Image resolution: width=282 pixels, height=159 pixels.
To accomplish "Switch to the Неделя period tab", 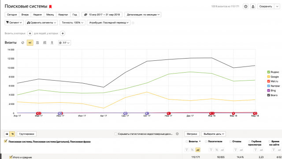I will (x=37, y=15).
